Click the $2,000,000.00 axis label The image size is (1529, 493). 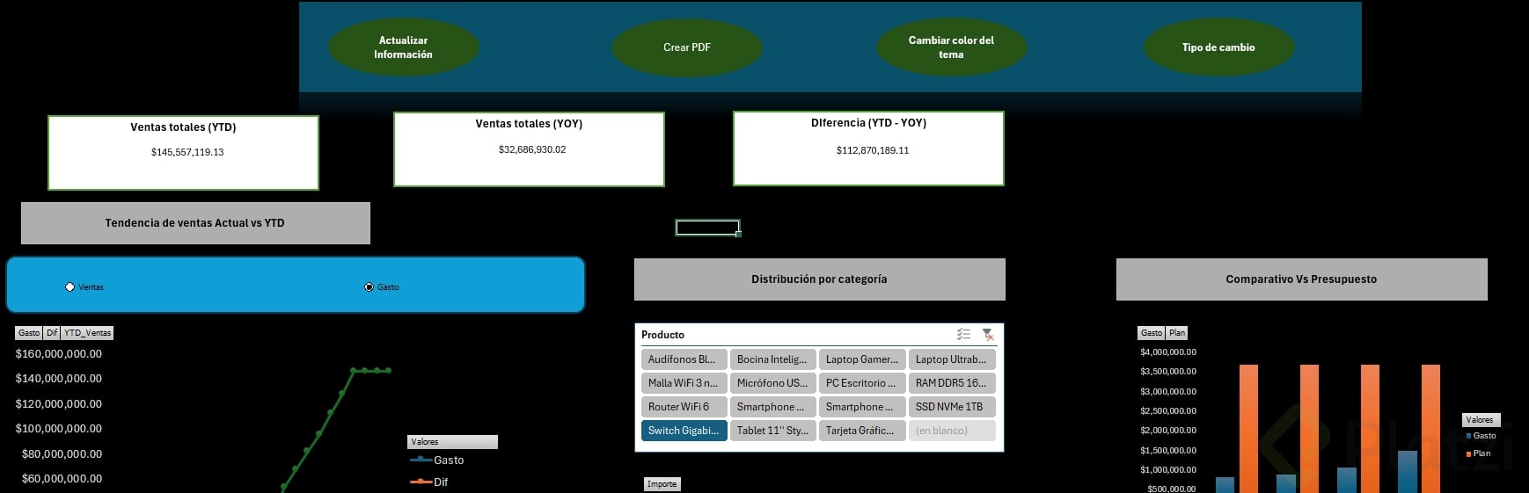coord(1168,431)
